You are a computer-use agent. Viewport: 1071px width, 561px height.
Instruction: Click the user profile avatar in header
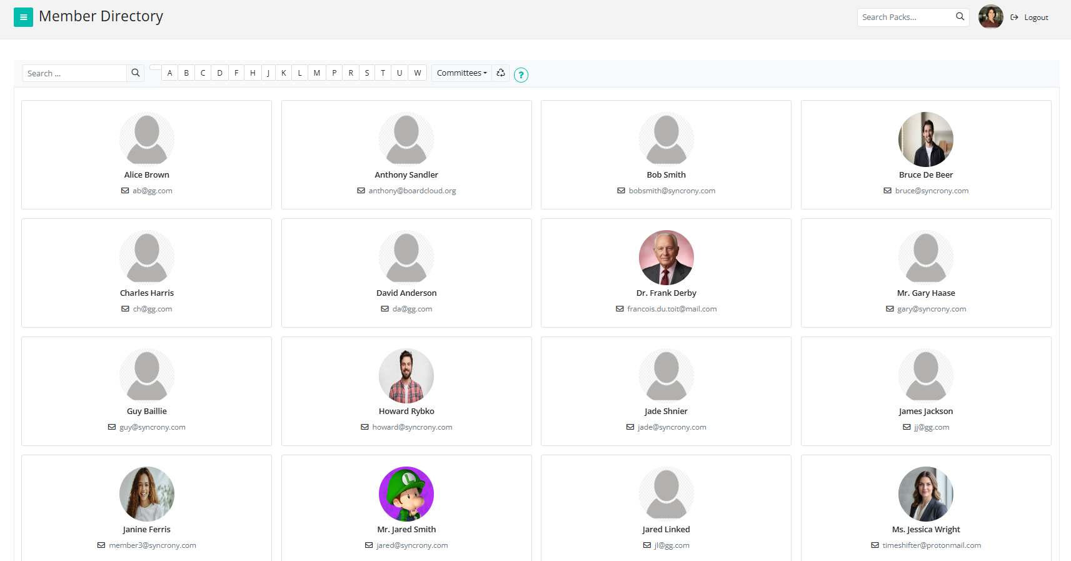point(990,17)
